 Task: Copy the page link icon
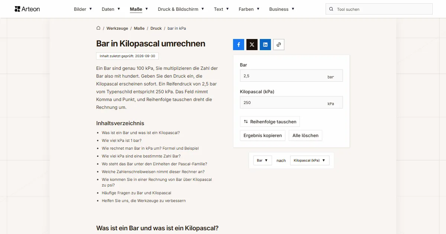coord(279,45)
